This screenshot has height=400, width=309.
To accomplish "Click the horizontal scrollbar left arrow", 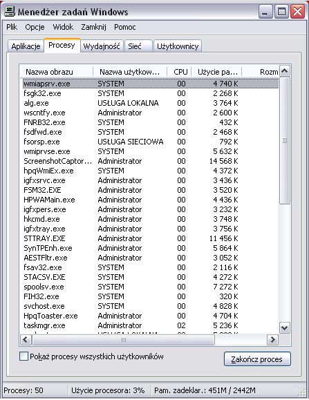I will pos(26,339).
